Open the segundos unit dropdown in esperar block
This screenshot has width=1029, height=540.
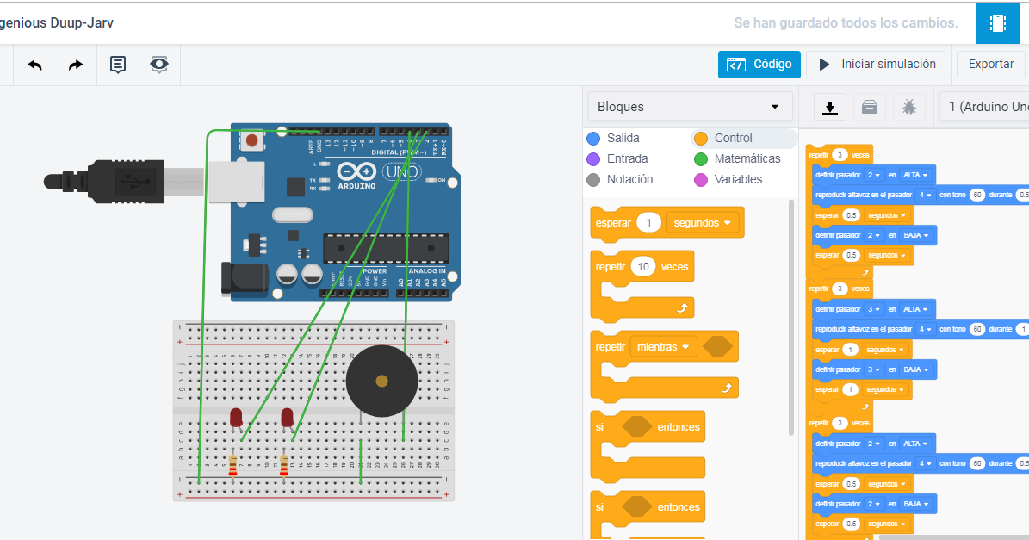coord(702,221)
